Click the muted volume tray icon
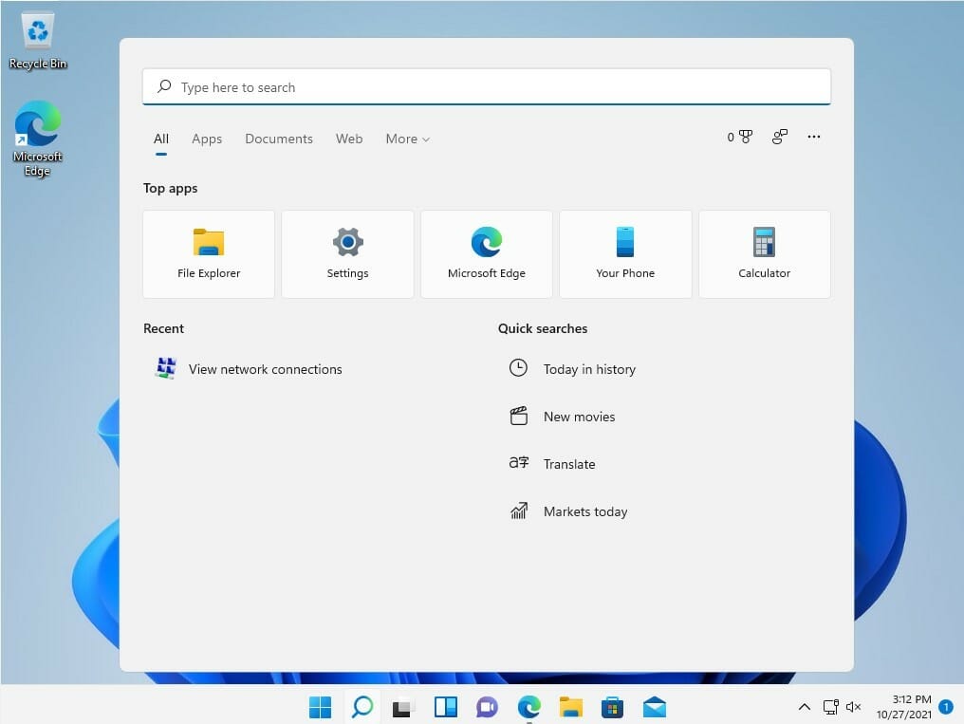 853,707
